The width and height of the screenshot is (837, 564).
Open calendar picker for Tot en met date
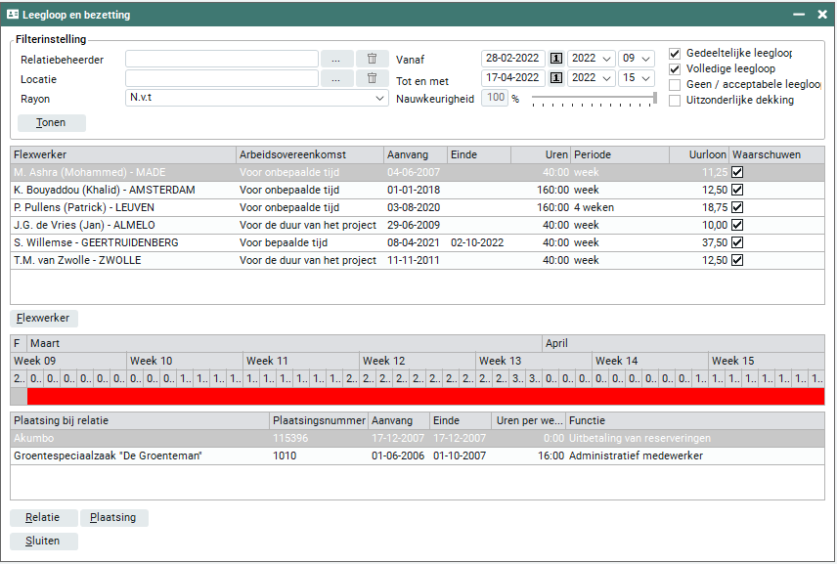(x=556, y=78)
